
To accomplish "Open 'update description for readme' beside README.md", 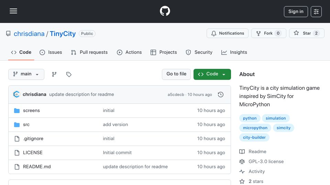I will tap(135, 167).
